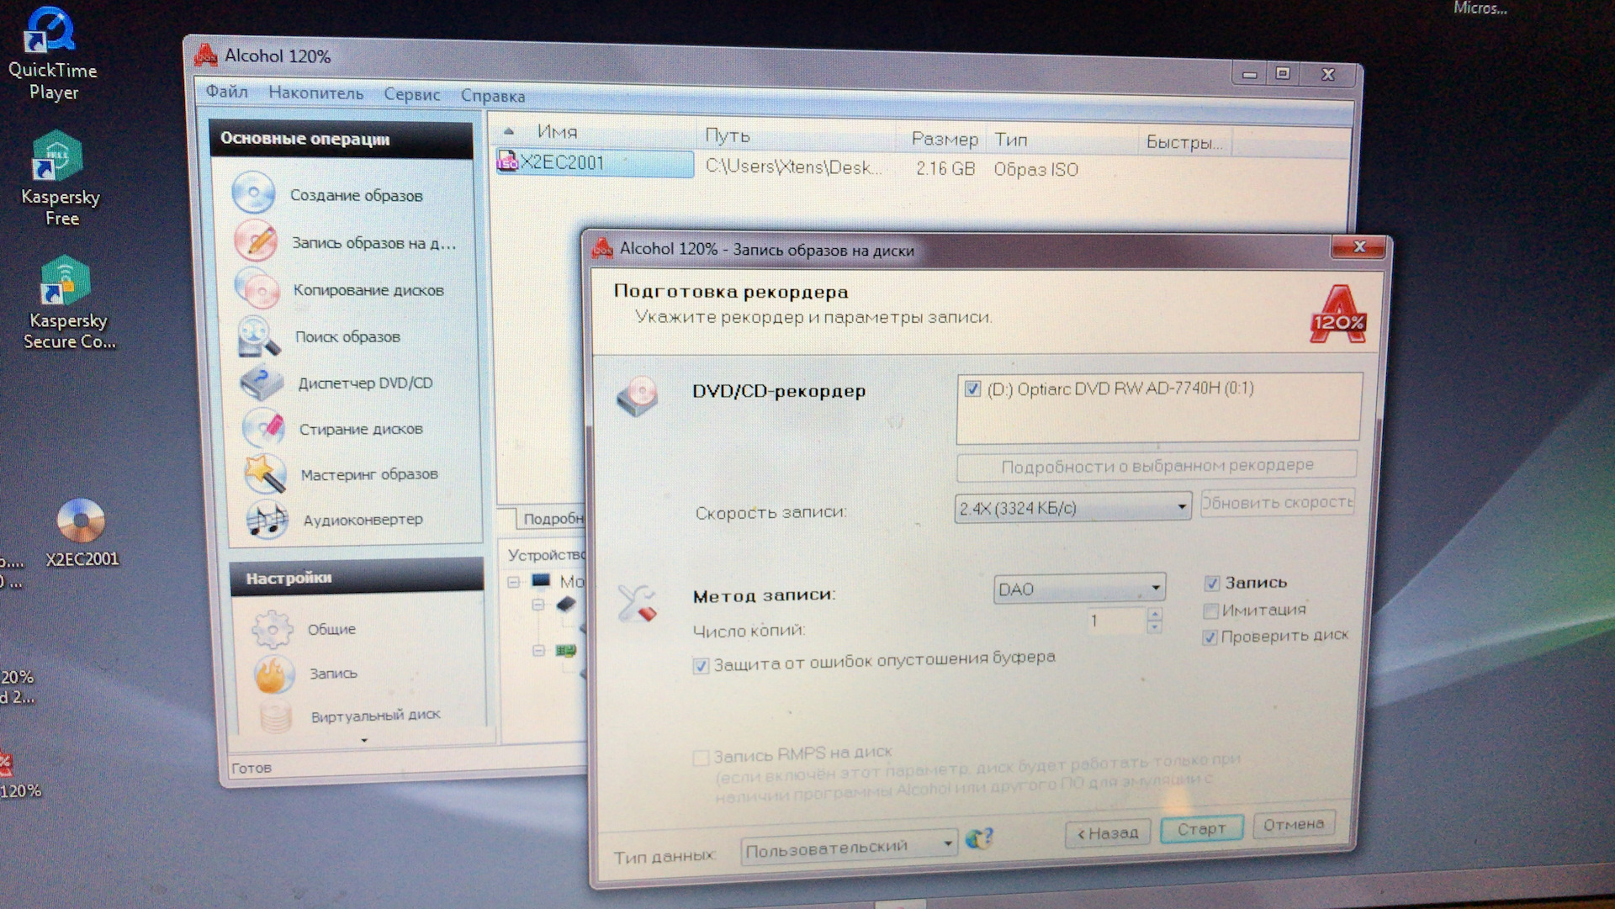Click the Имя column sort arrow
Screen dimensions: 1615x909
508,131
